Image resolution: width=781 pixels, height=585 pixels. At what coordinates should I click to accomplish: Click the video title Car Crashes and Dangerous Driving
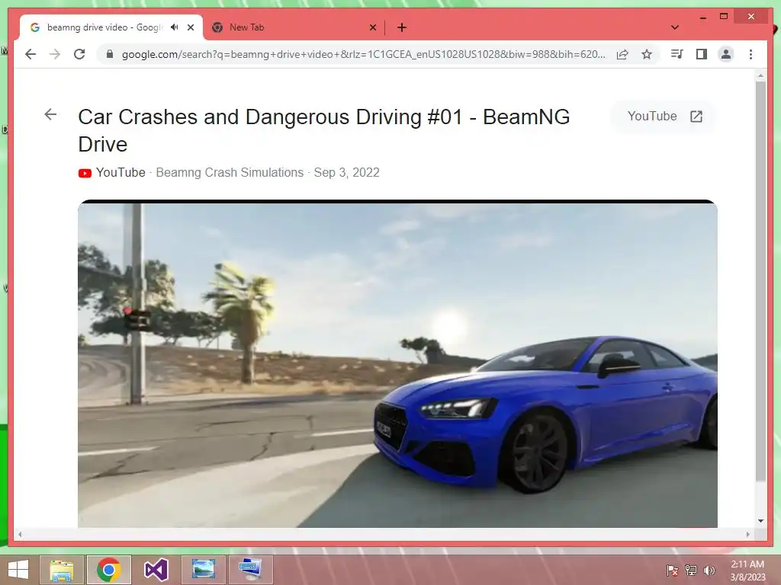[x=323, y=130]
